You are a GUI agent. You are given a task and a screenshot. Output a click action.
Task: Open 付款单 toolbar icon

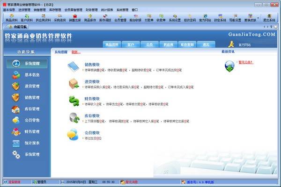pos(149,18)
